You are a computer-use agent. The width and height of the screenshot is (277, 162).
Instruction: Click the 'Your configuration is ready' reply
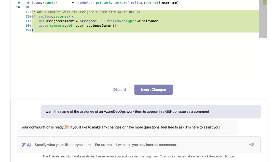127,127
